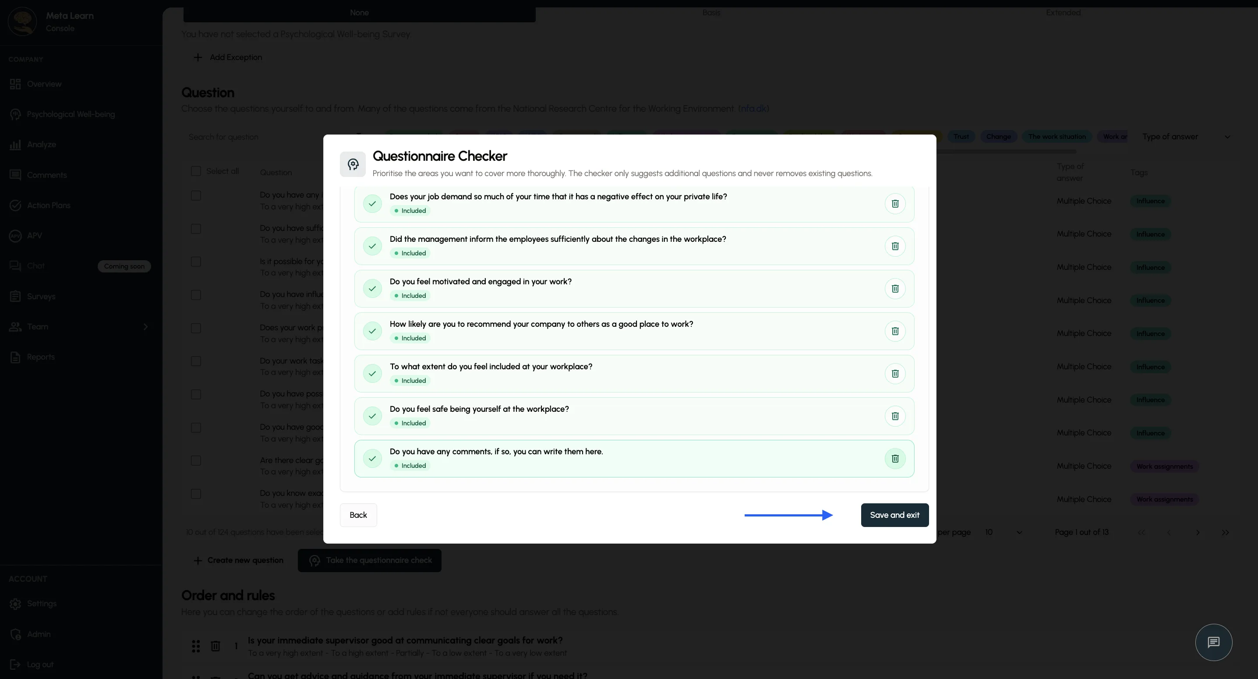
Task: Click the Save and exit button
Action: [895, 515]
